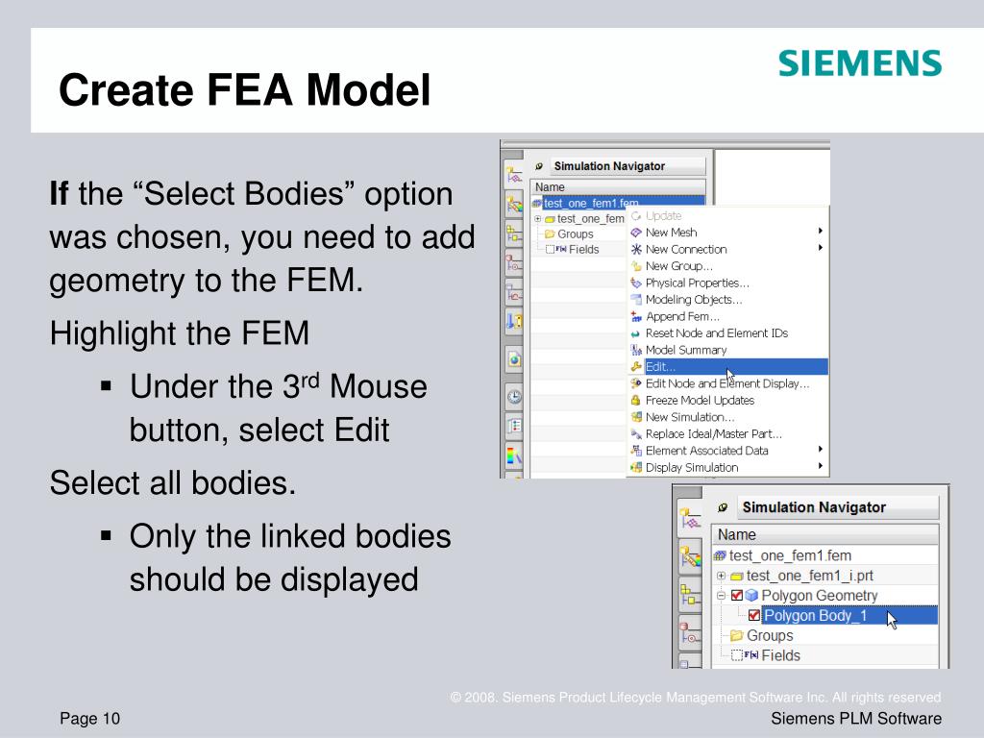Click the New Group icon in context menu
Viewport: 984px width, 738px height.
pyautogui.click(x=636, y=266)
